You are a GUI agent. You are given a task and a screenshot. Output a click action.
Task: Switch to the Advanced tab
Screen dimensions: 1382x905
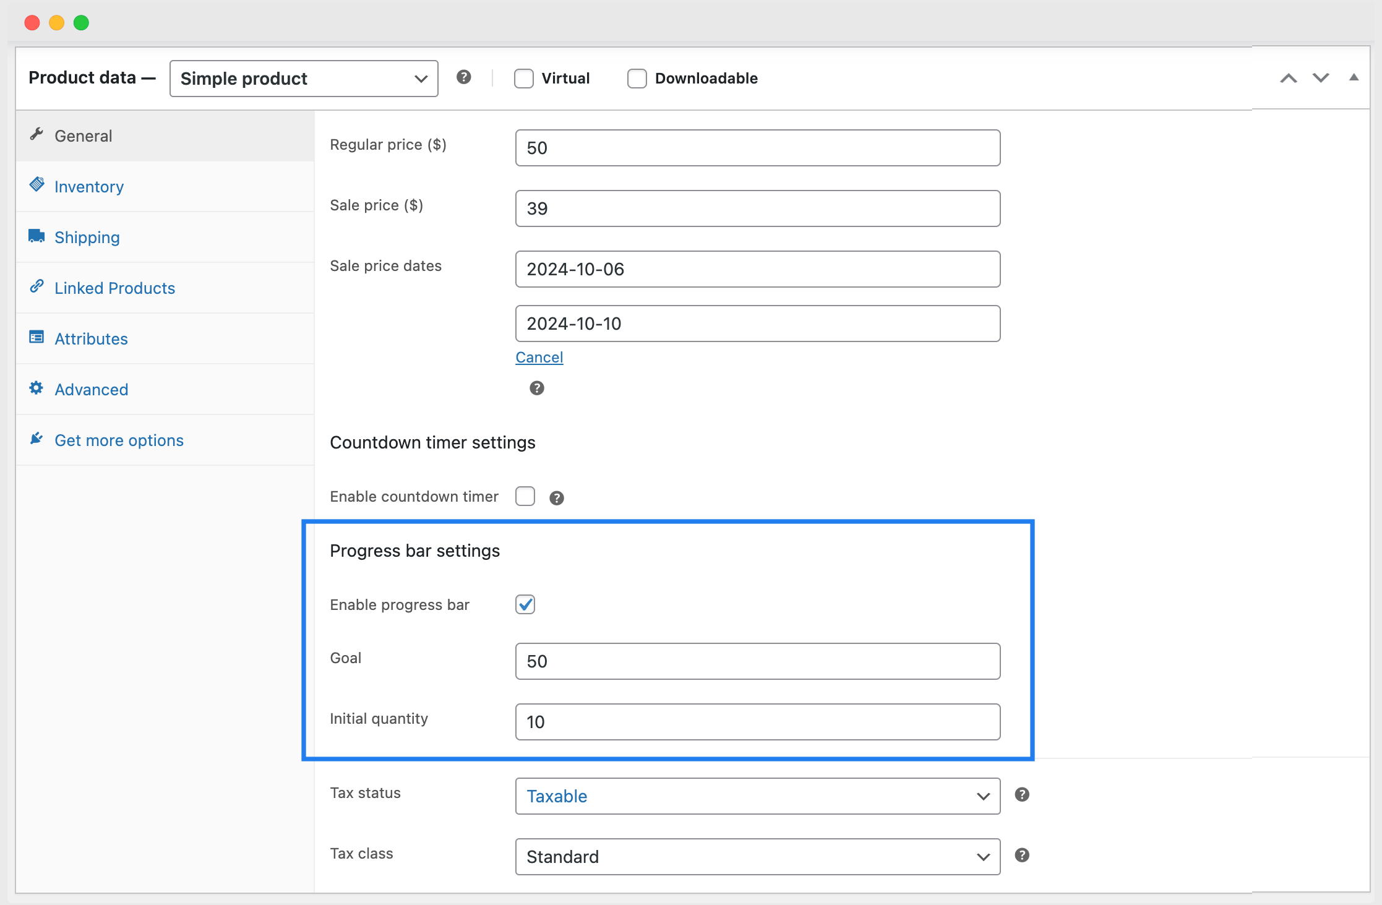tap(91, 389)
